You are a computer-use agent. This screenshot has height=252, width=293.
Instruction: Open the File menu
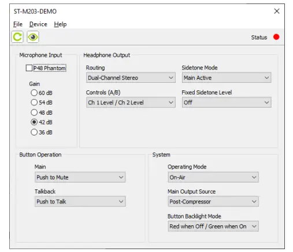18,24
